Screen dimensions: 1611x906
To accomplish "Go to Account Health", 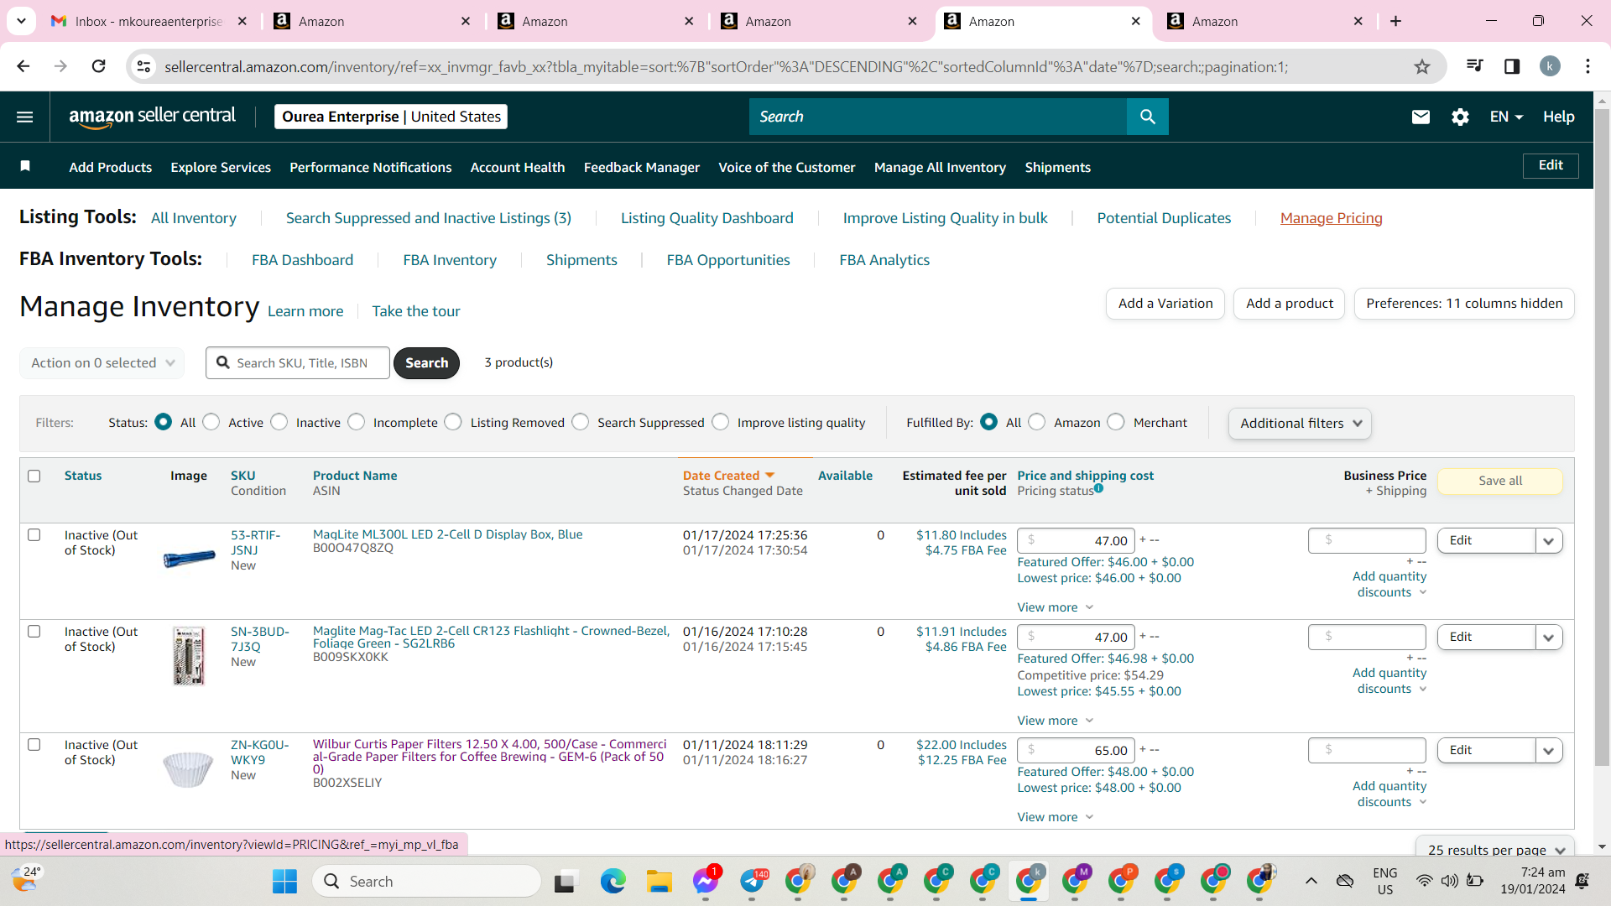I will coord(518,167).
